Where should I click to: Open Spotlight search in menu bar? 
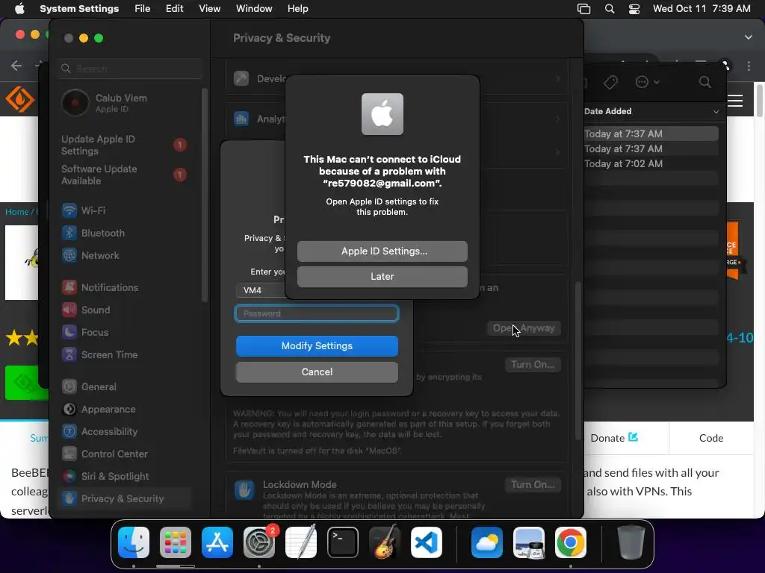click(x=610, y=9)
